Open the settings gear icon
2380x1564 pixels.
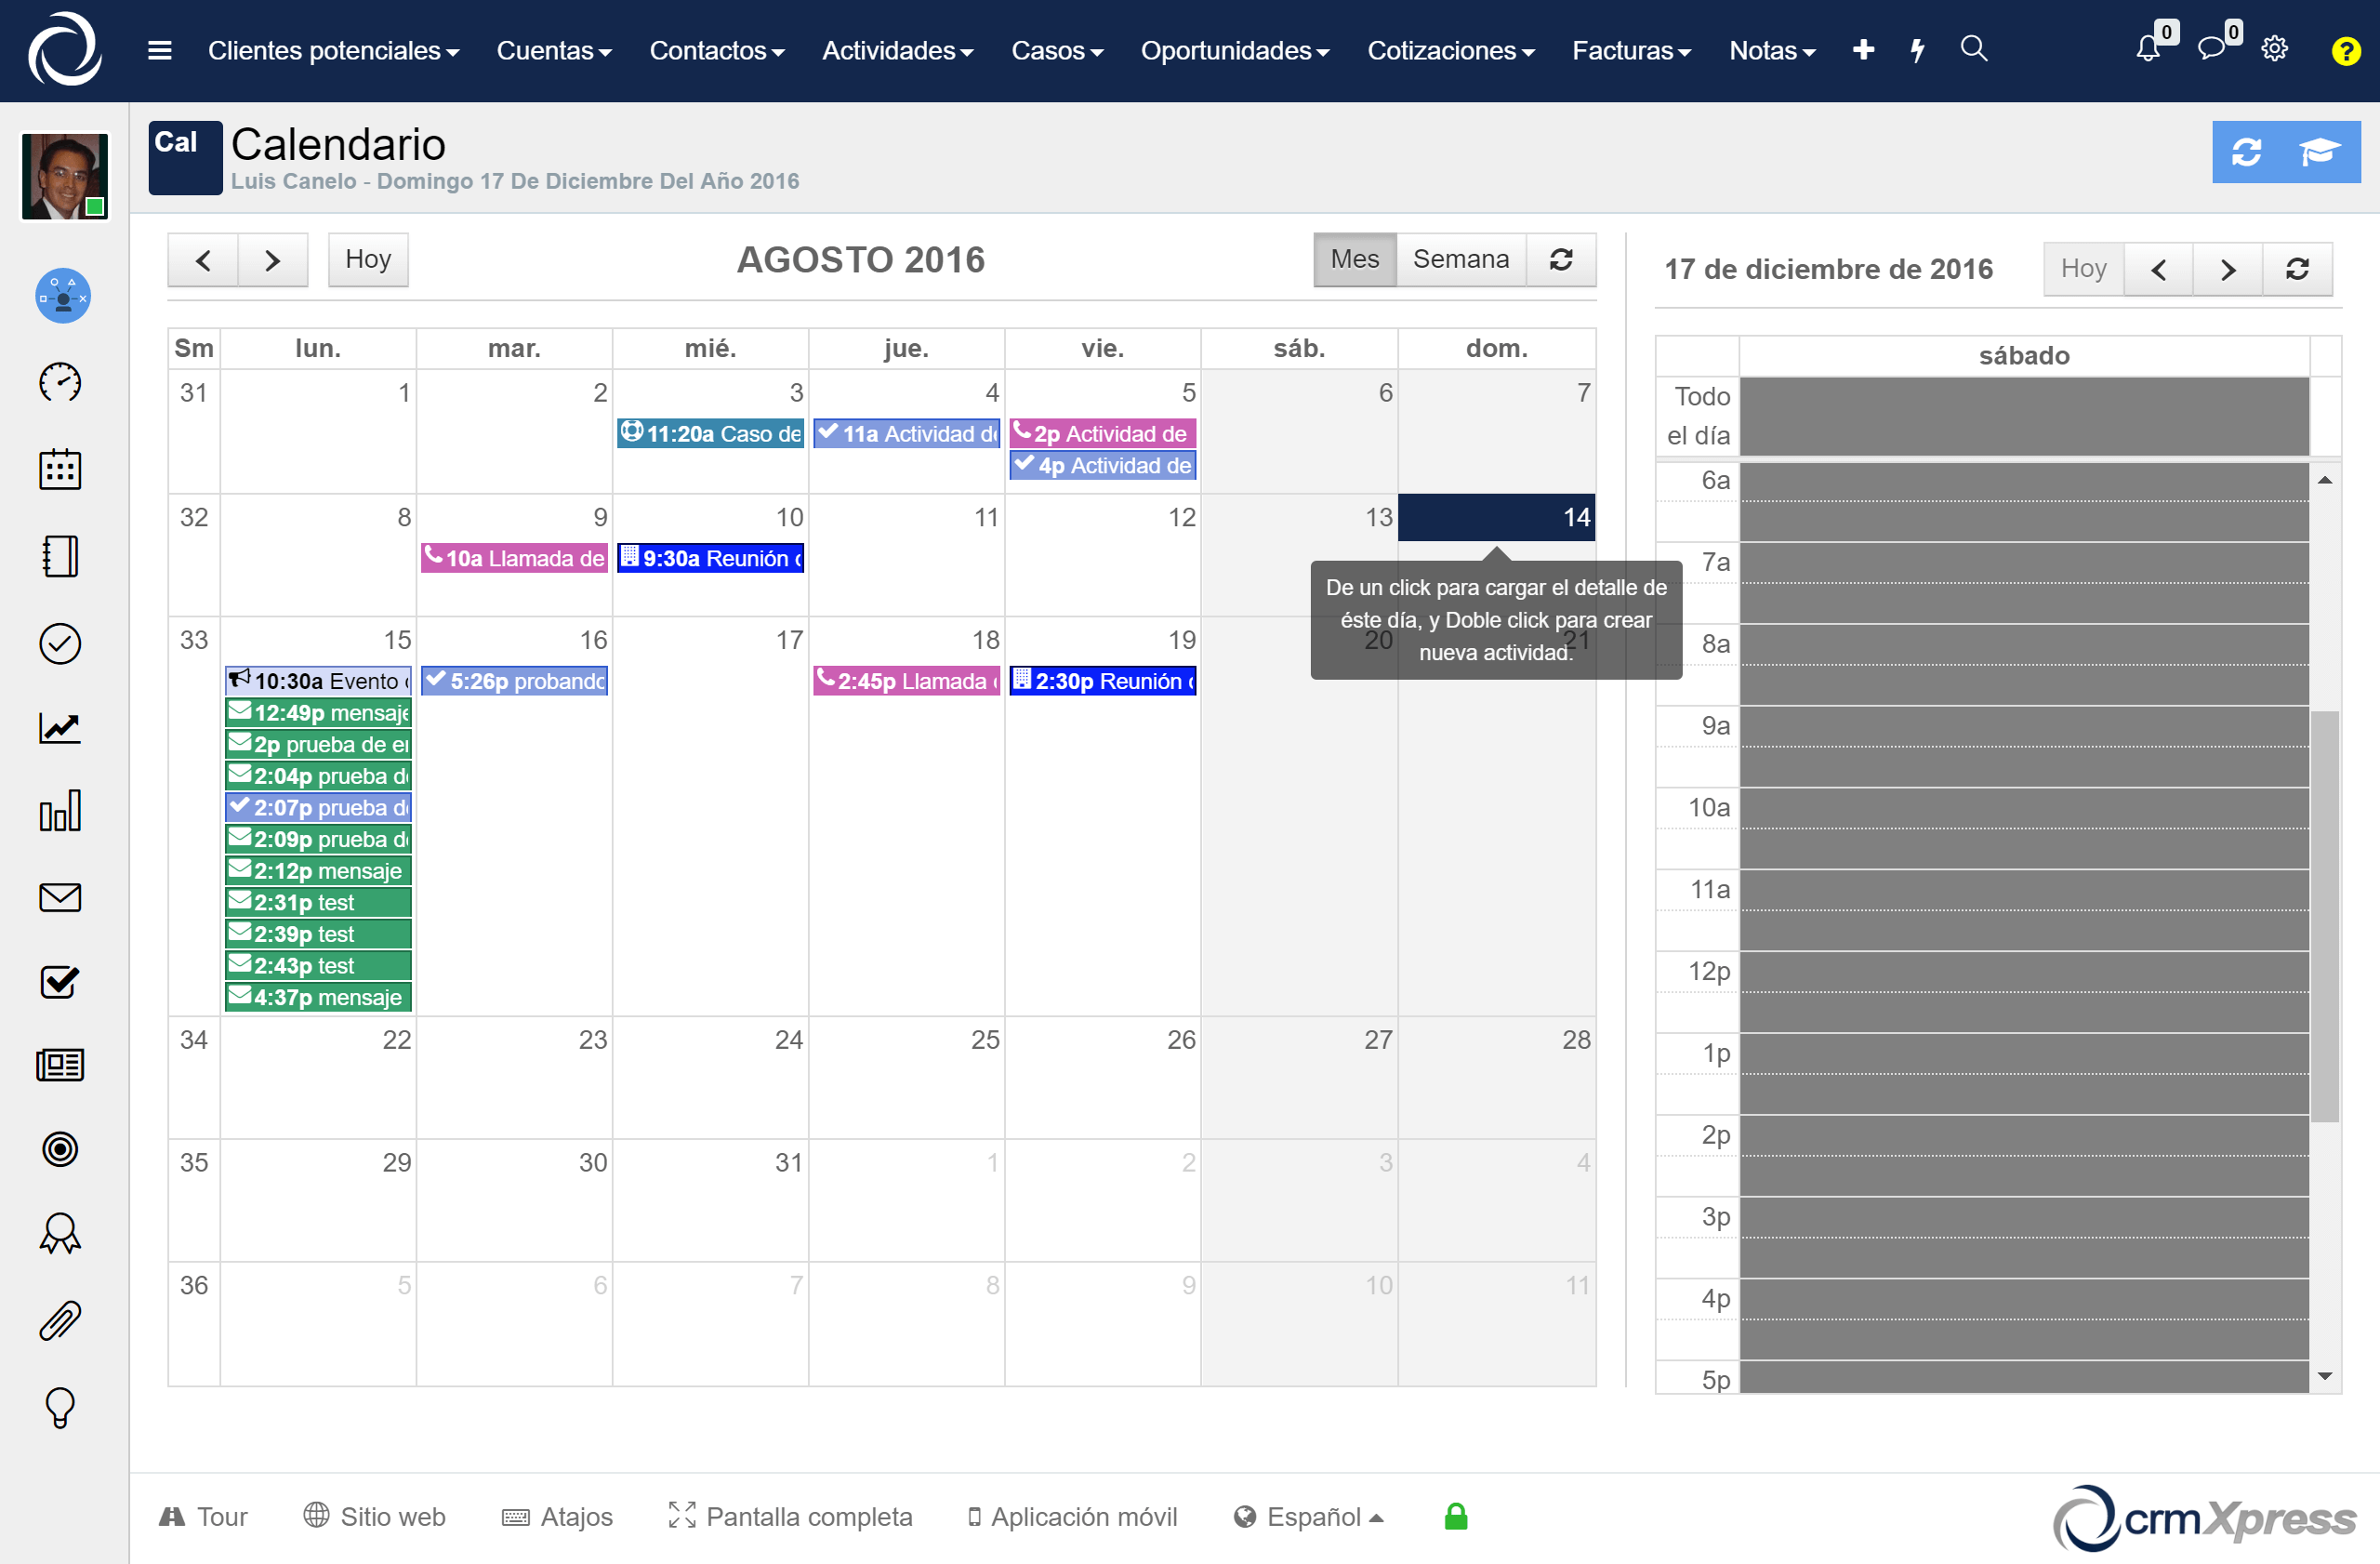[2275, 48]
